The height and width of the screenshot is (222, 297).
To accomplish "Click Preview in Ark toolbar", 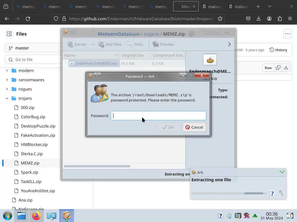I will (163, 44).
